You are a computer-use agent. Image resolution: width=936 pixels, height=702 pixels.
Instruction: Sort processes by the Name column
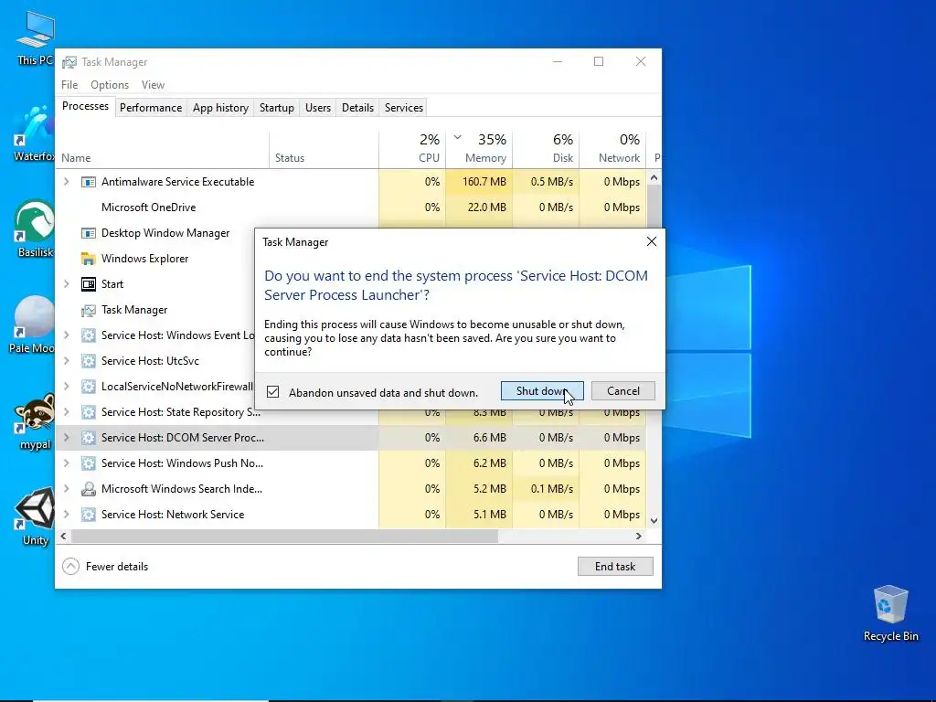(x=163, y=150)
